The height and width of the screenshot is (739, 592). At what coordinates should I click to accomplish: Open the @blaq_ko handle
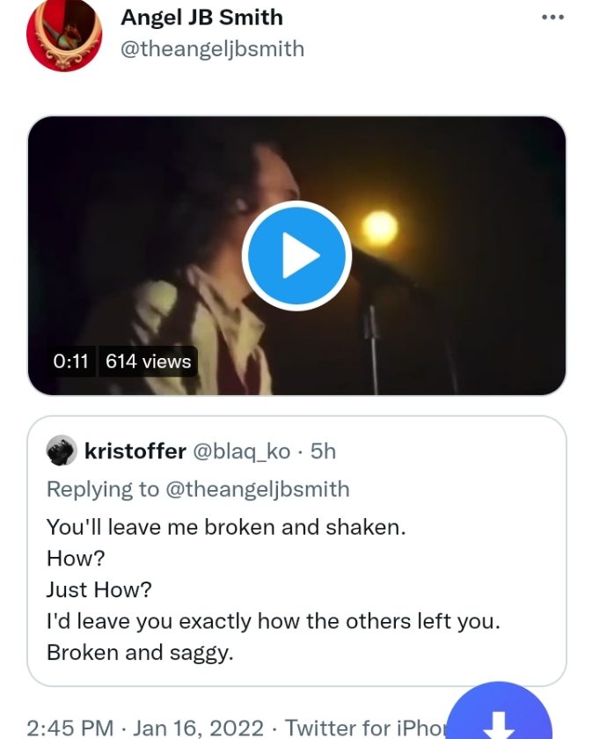(240, 451)
